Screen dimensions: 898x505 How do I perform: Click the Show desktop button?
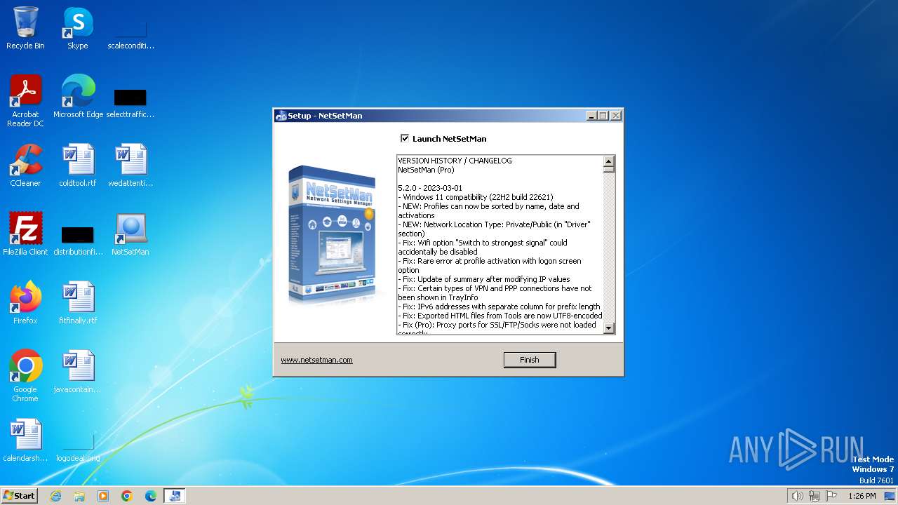[891, 496]
